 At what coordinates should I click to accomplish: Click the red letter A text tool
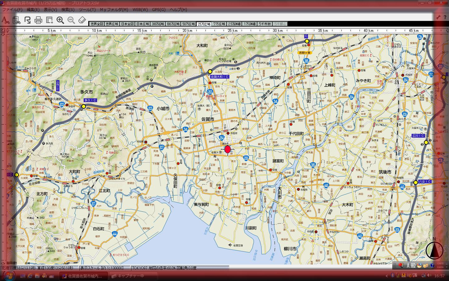pos(5,21)
